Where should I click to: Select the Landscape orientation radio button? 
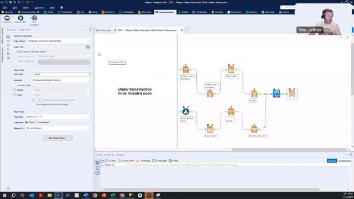click(37, 122)
